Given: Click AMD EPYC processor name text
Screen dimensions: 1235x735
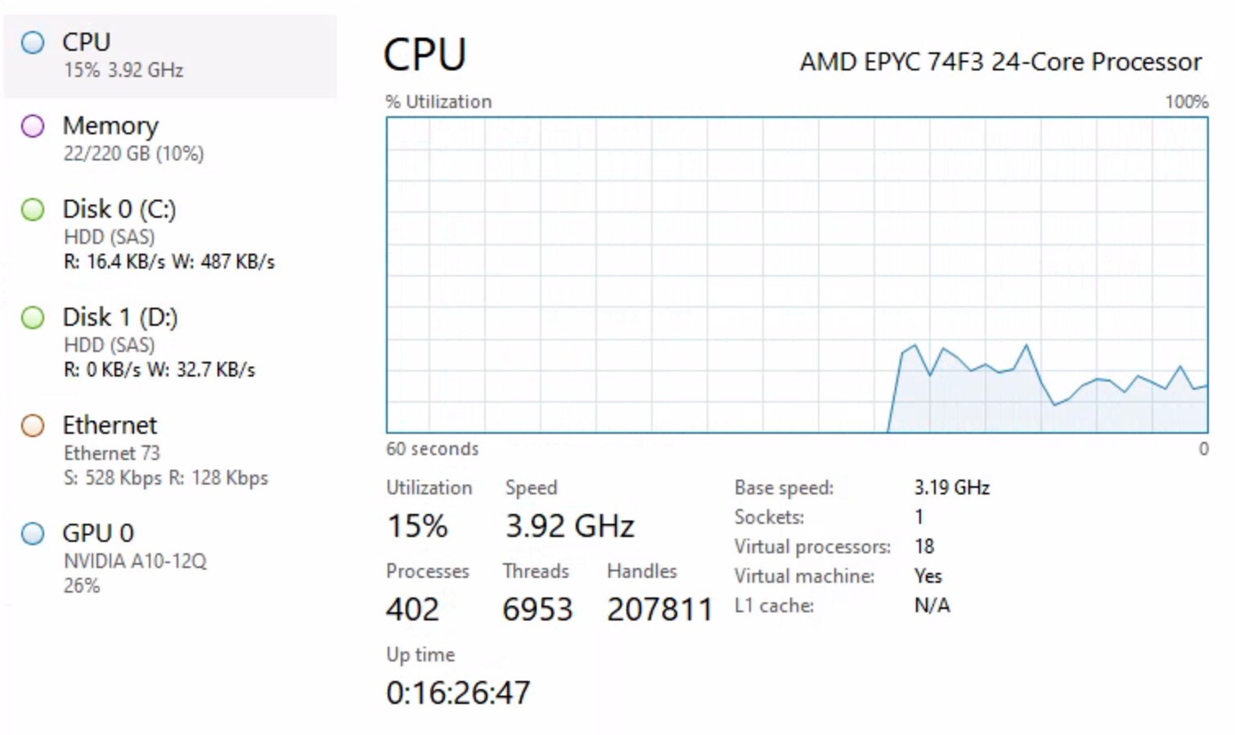Looking at the screenshot, I should coord(1000,62).
